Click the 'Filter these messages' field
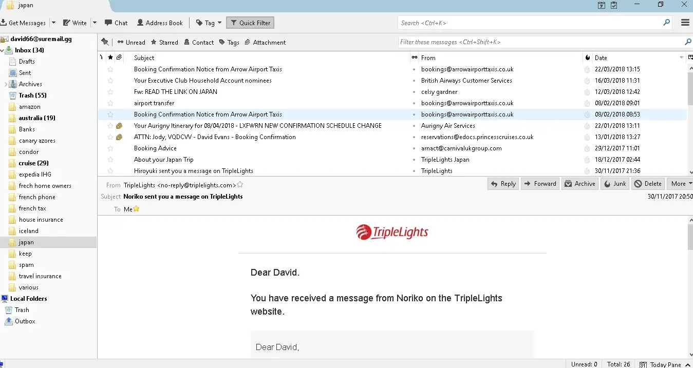This screenshot has height=368, width=693. (x=540, y=42)
